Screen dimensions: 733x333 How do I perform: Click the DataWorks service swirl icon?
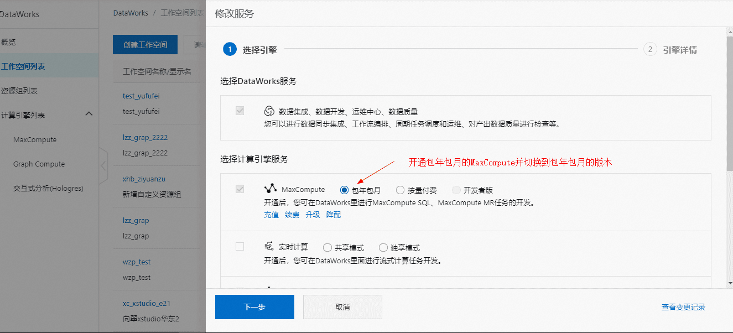point(269,111)
